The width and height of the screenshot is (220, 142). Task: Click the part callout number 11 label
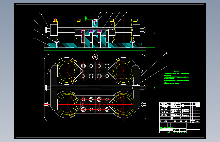point(166,66)
